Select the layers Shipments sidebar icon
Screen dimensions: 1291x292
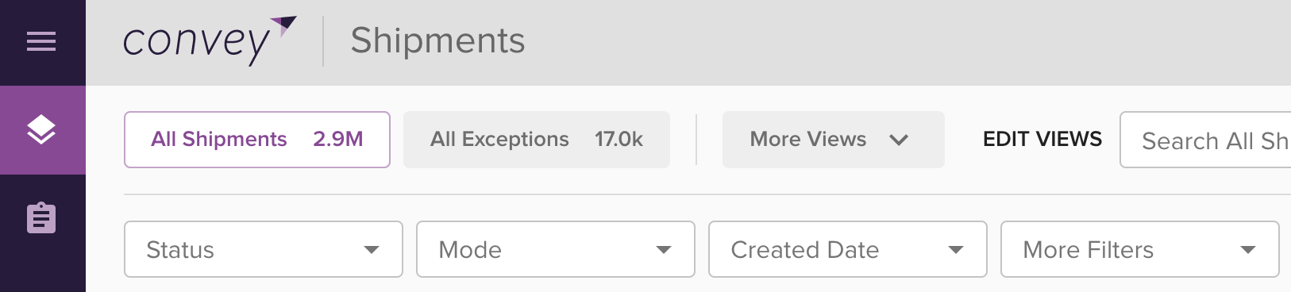click(41, 129)
